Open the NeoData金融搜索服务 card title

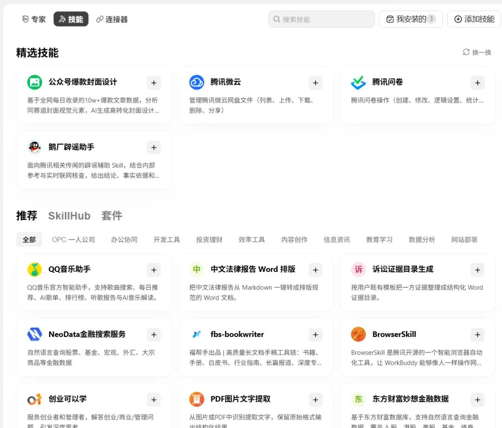coord(87,334)
